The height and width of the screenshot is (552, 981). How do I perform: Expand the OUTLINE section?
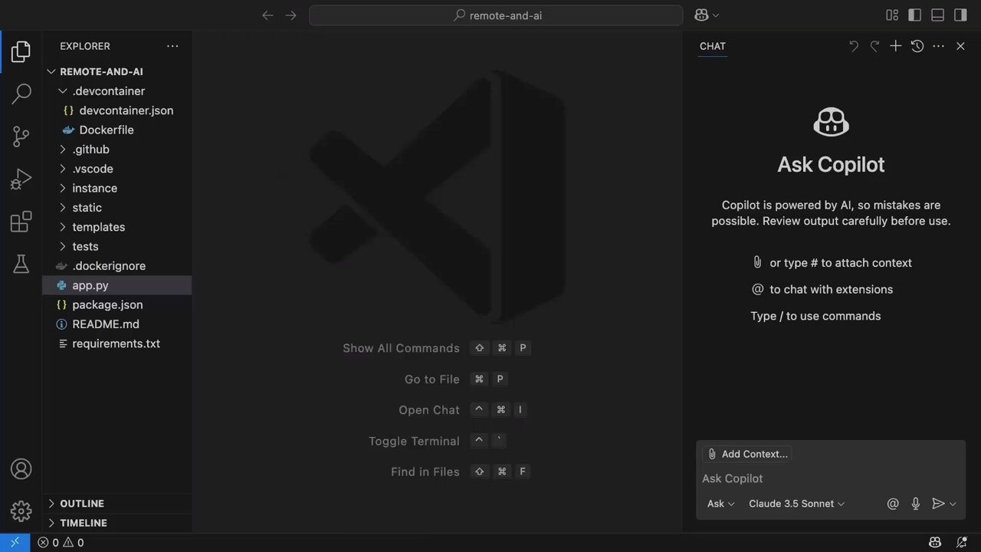click(x=51, y=504)
